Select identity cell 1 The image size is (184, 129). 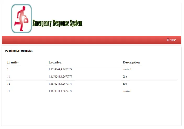pos(8,69)
